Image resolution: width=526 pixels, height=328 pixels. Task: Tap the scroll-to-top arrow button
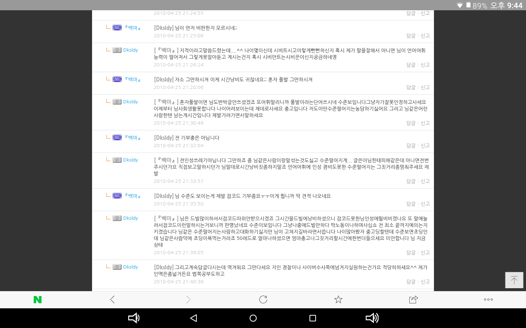514,280
